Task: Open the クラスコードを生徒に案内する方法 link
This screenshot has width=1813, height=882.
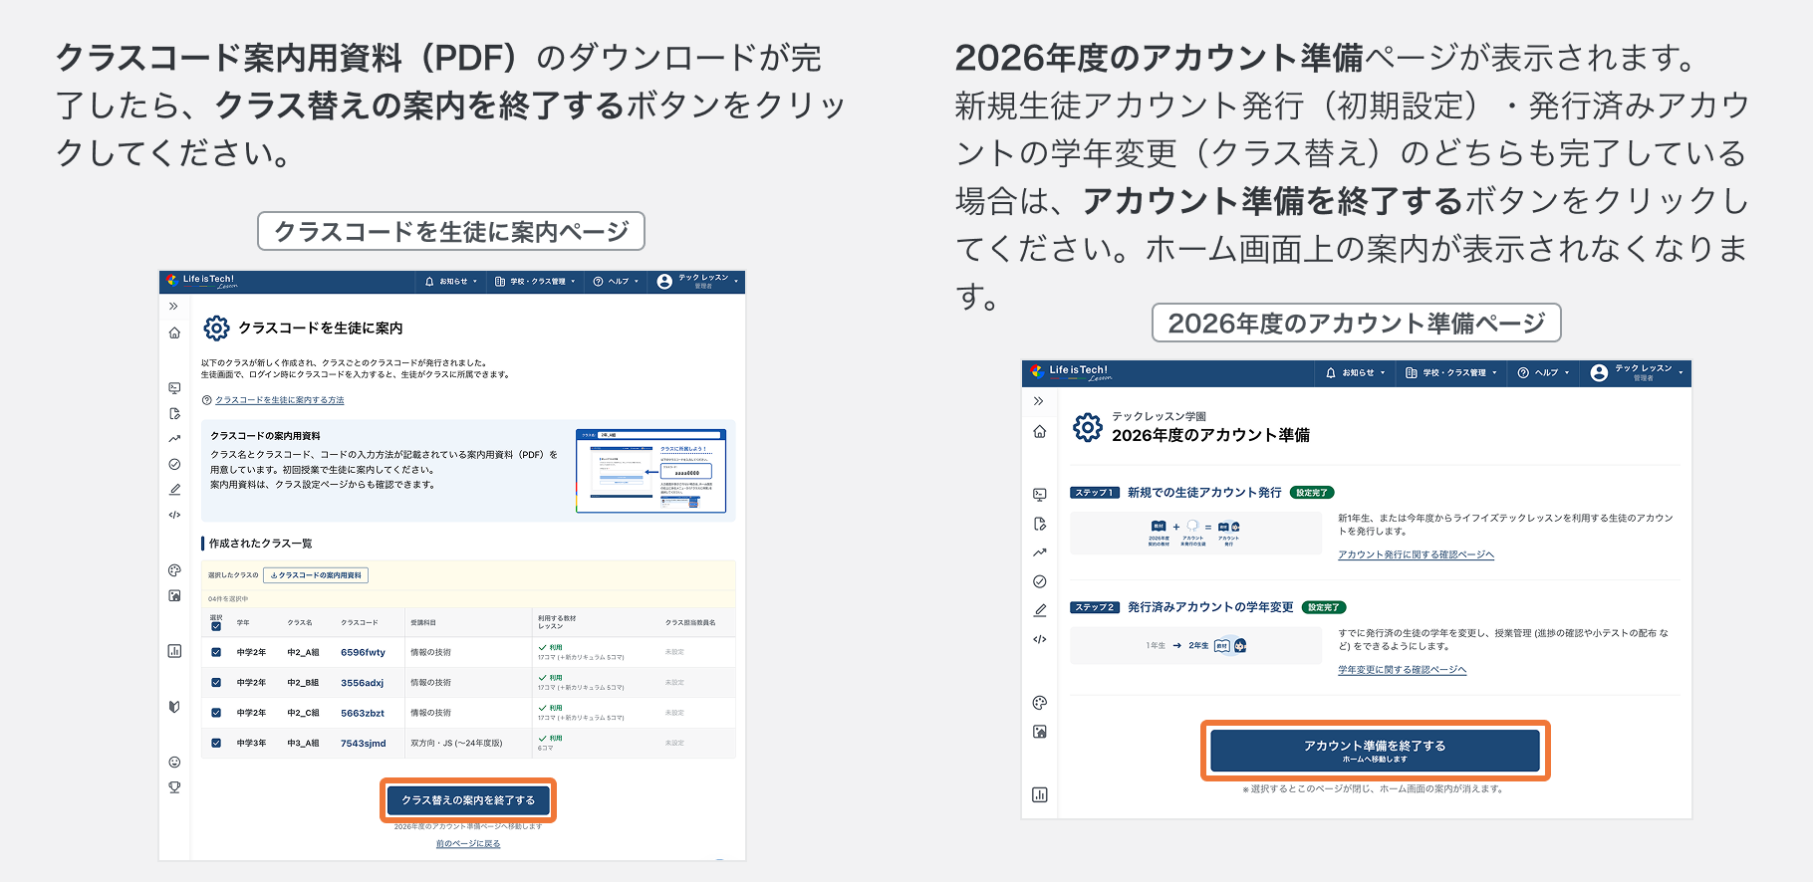Action: click(280, 400)
